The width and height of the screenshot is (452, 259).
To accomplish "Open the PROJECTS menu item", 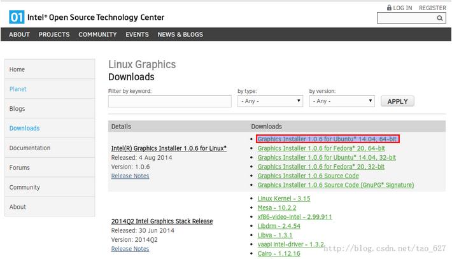I will (x=54, y=34).
